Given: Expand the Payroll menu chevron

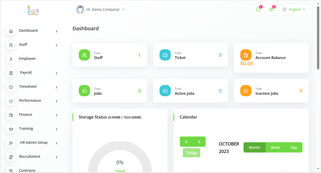Looking at the screenshot, I should coord(57,73).
